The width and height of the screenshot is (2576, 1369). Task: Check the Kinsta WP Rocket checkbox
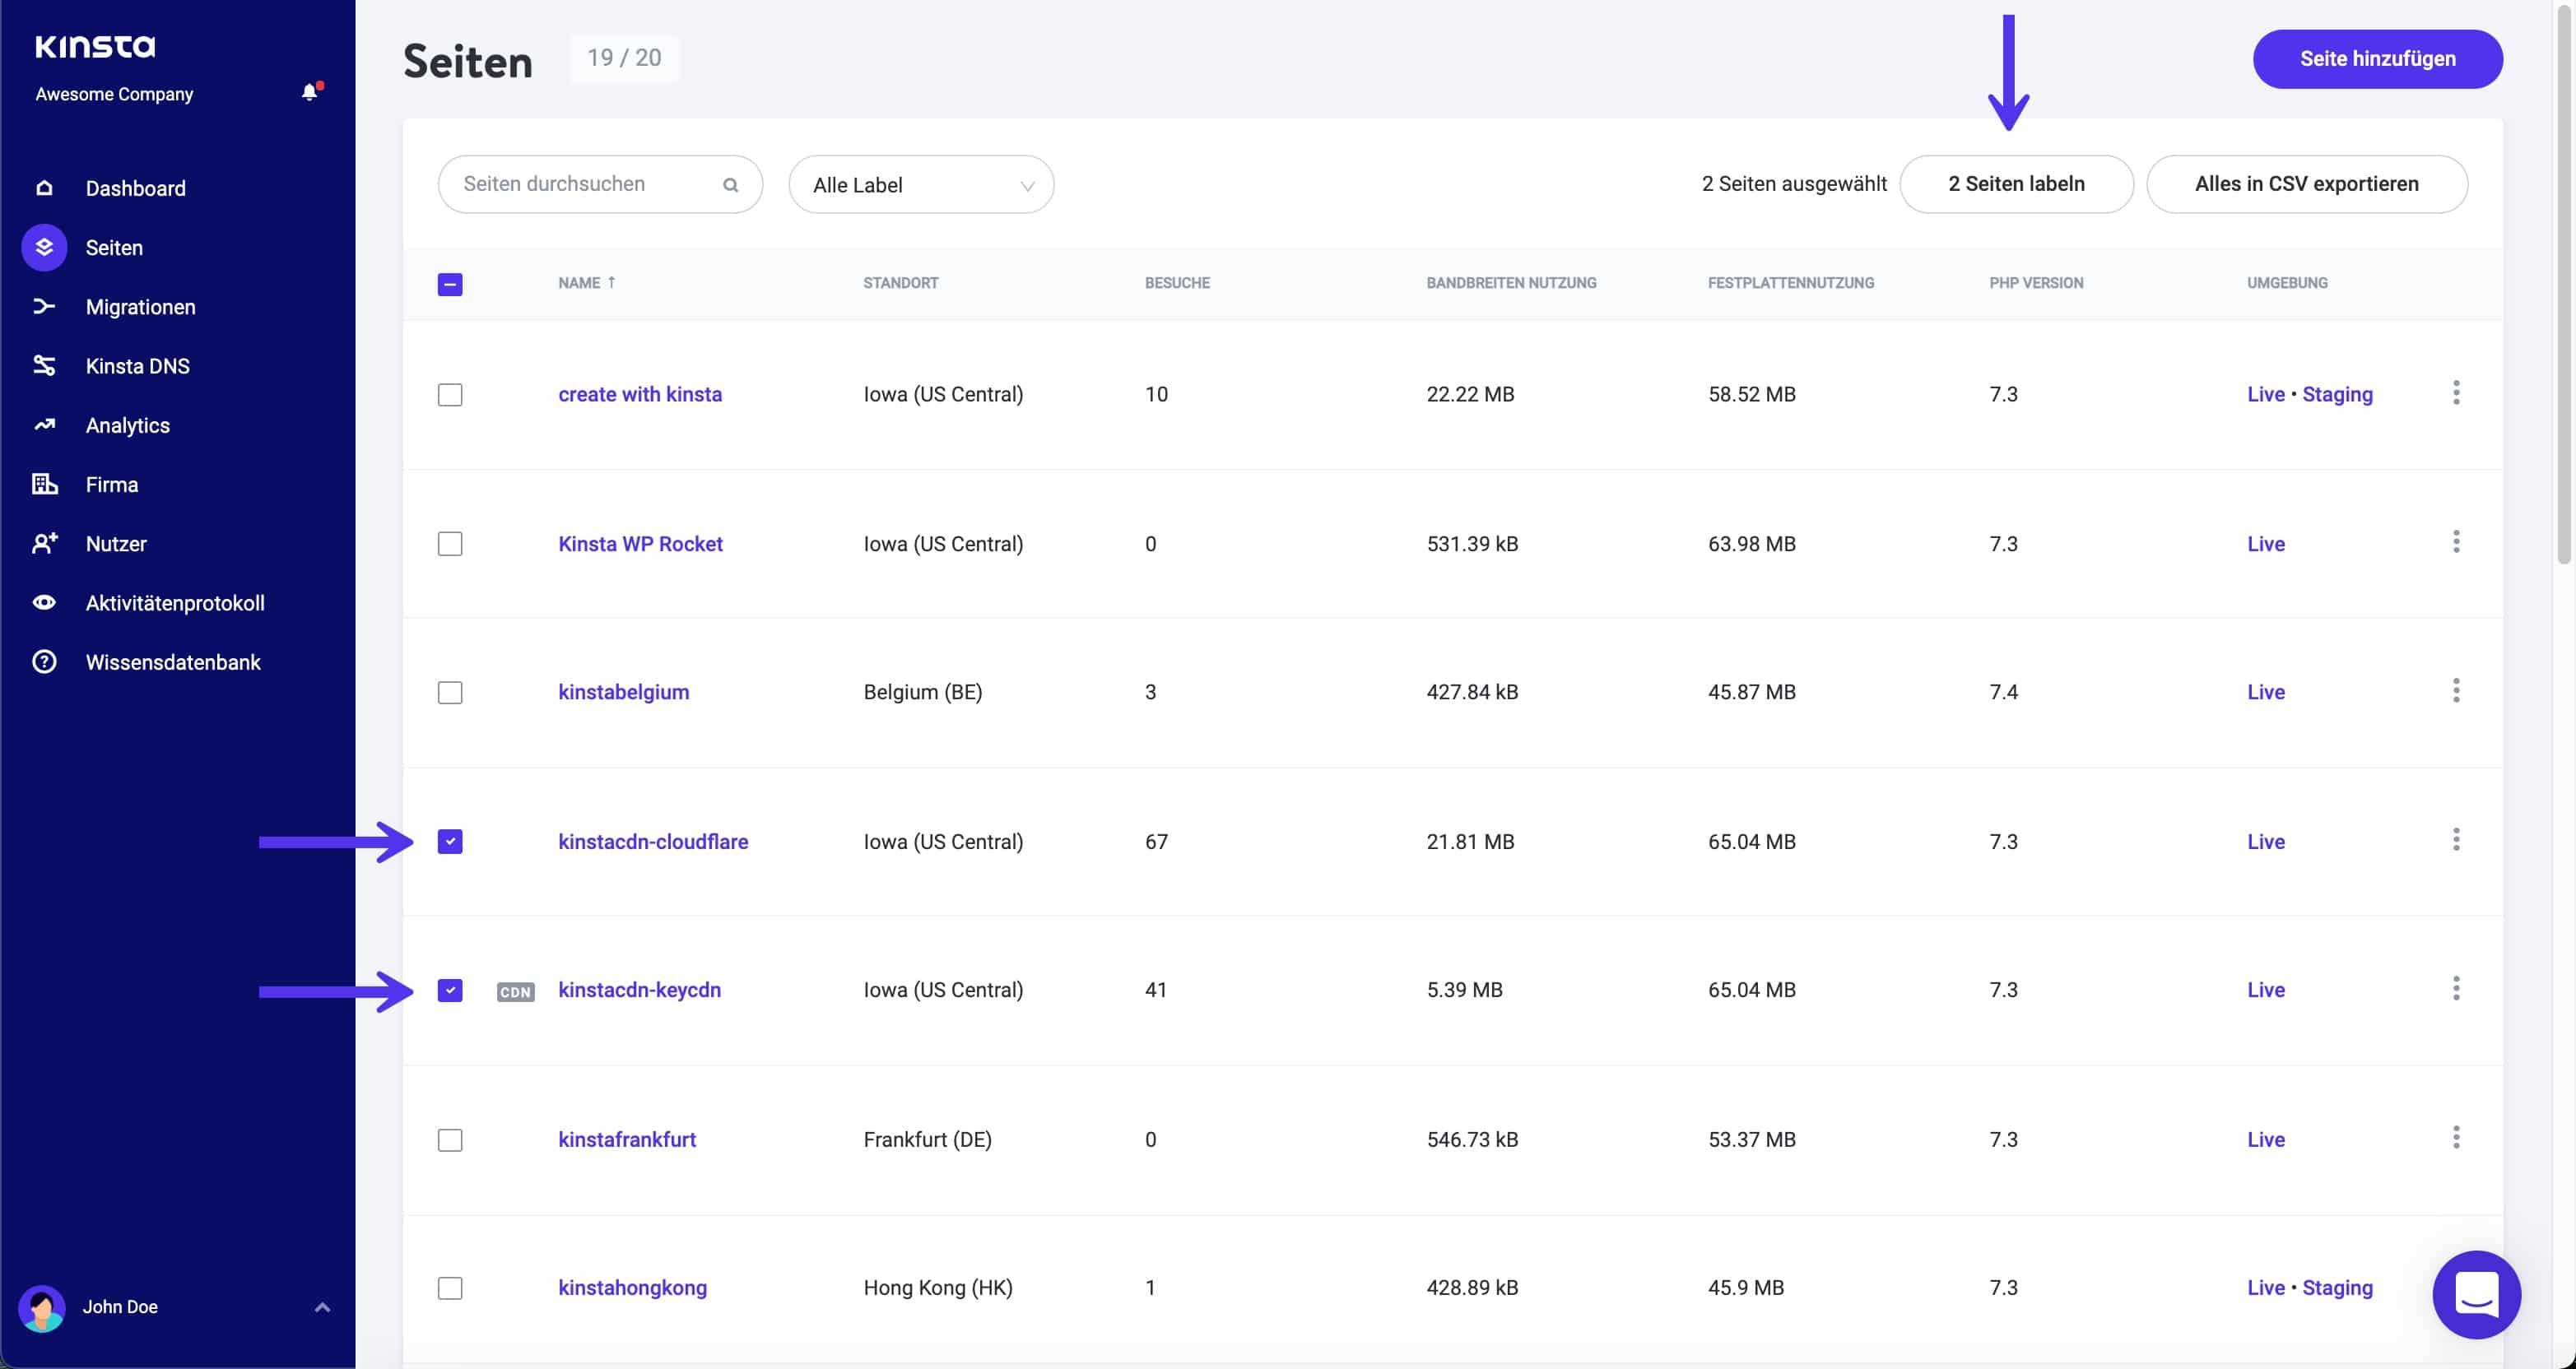(x=450, y=544)
